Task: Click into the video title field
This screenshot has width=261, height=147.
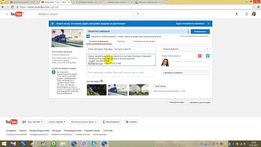Action: pos(121,49)
